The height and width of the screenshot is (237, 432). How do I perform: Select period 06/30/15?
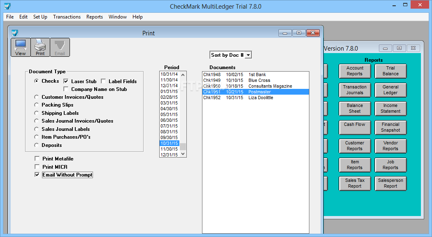[x=170, y=120]
